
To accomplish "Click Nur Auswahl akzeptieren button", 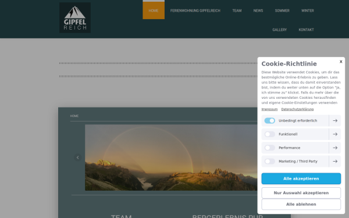I will tap(301, 193).
